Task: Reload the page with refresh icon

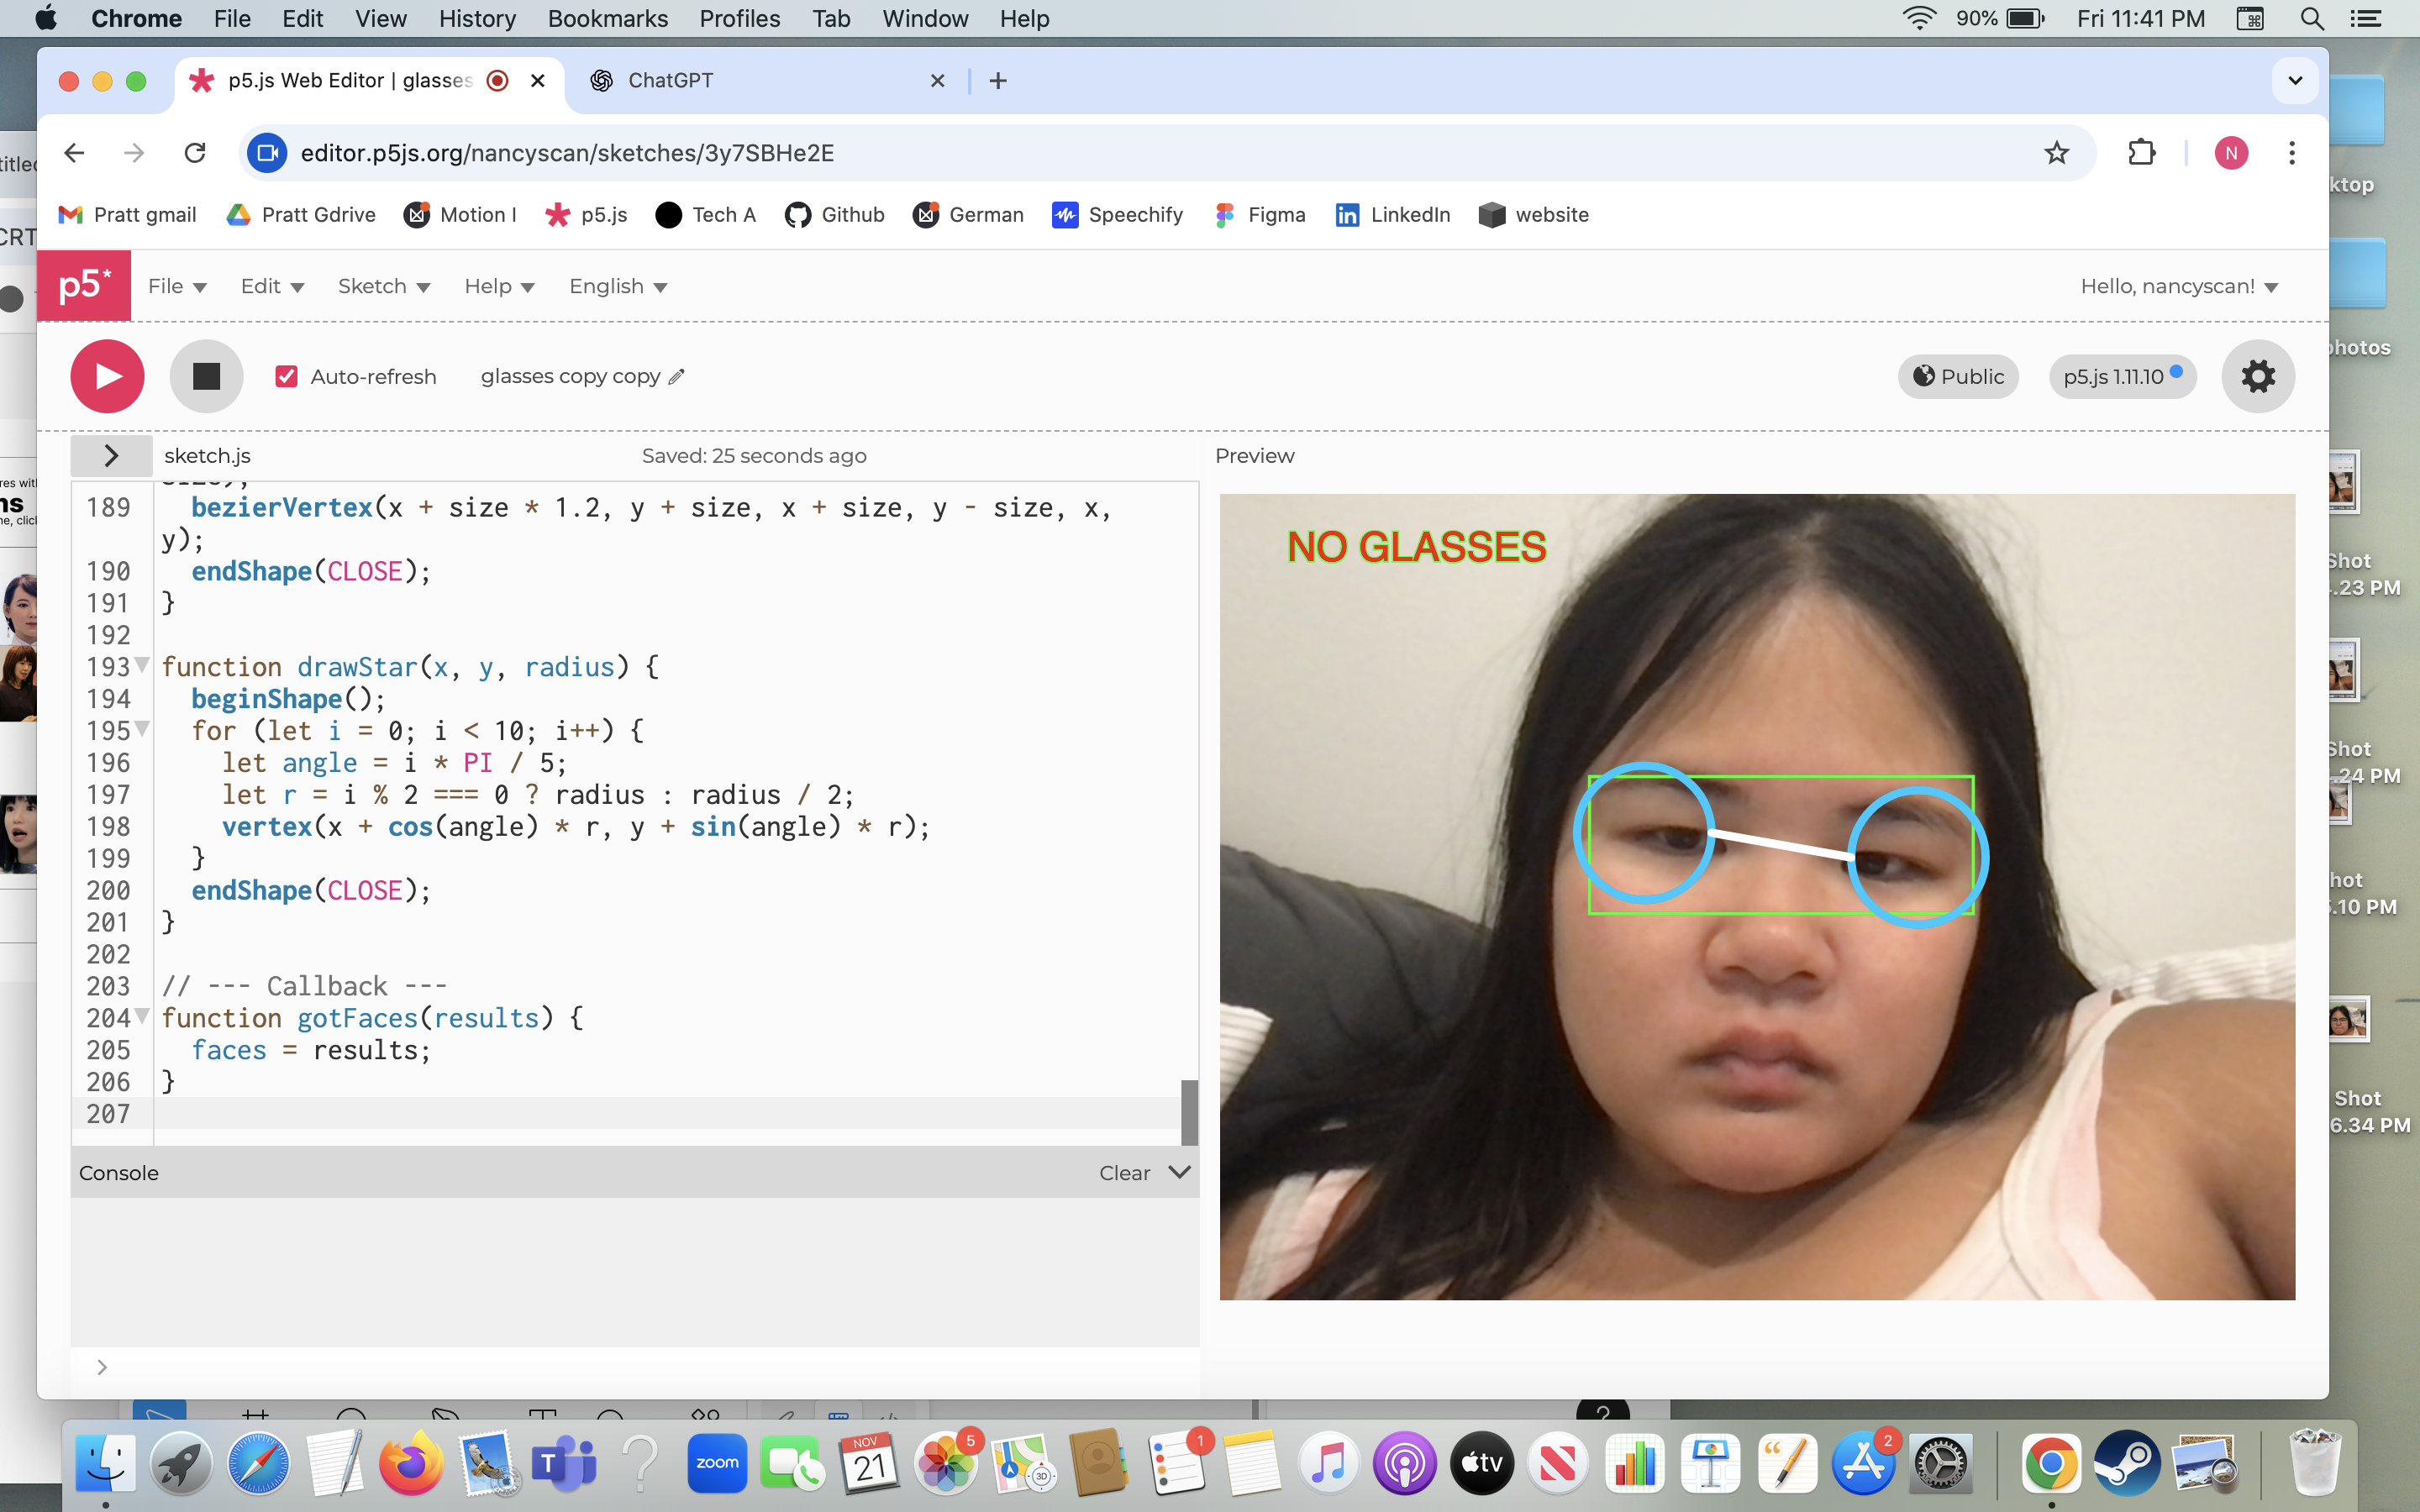Action: coord(195,153)
